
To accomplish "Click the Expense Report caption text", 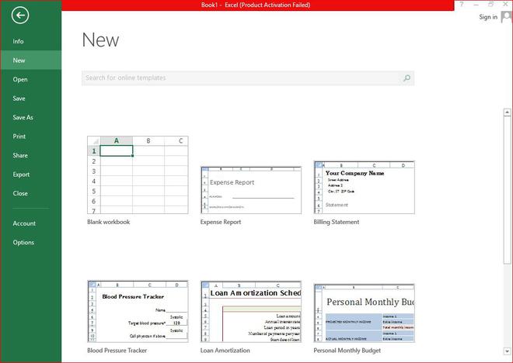I will [x=221, y=222].
